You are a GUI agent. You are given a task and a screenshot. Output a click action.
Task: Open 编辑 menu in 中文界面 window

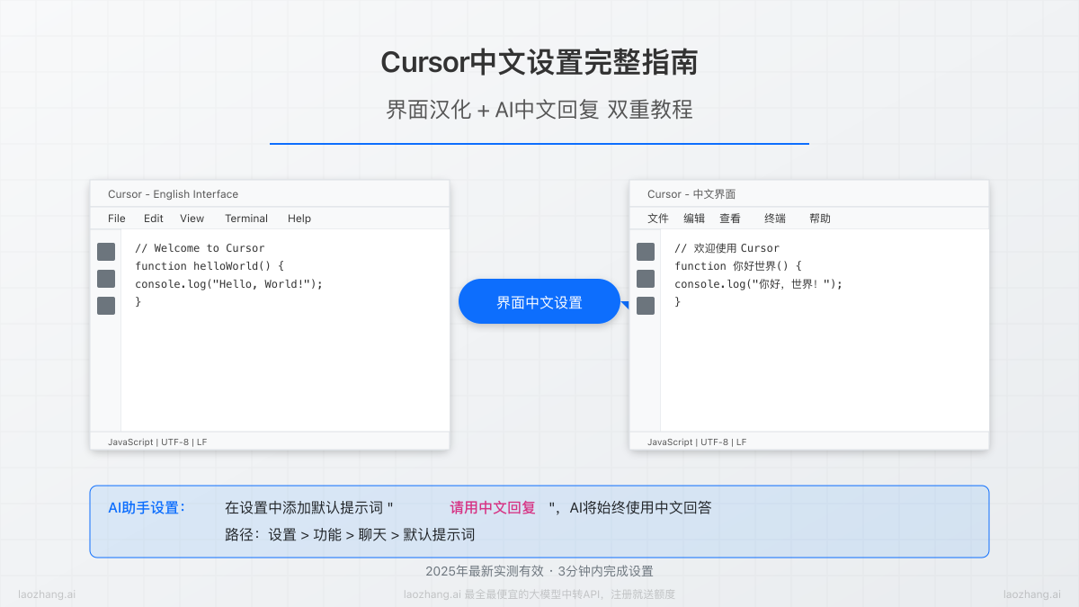pyautogui.click(x=694, y=219)
